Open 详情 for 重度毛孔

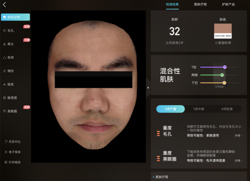[238, 136]
